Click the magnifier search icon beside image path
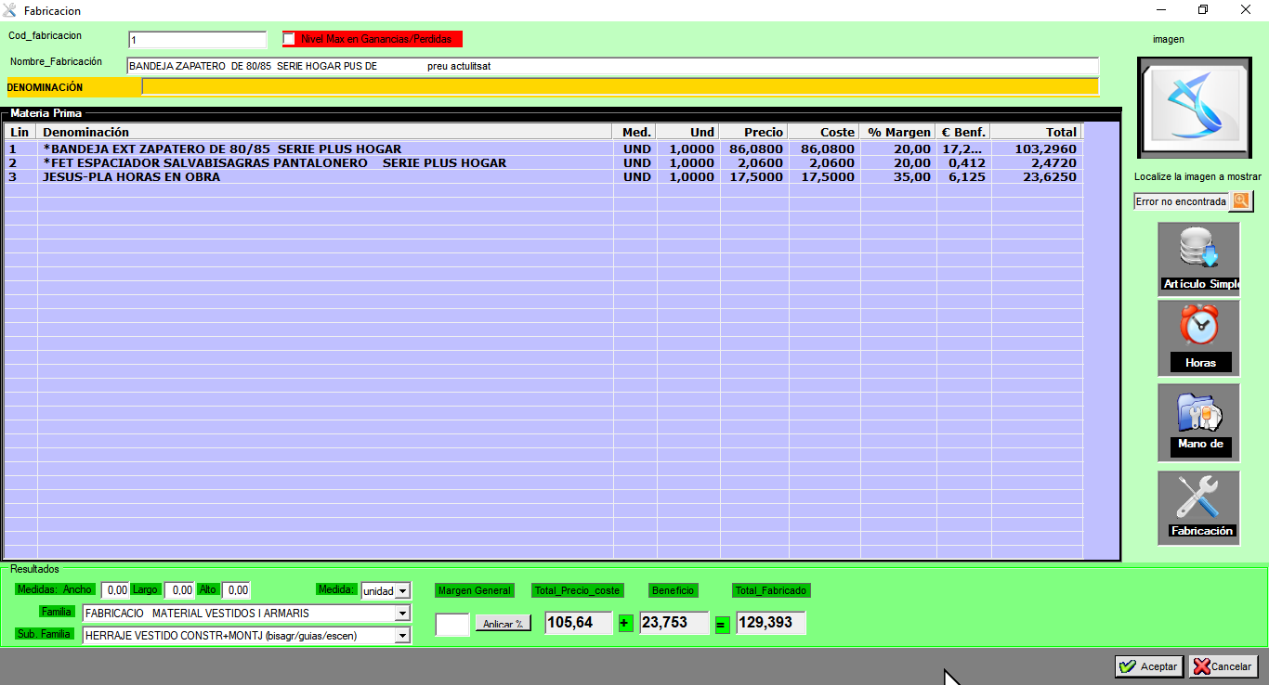Screen dimensions: 1269x685 coord(1242,201)
